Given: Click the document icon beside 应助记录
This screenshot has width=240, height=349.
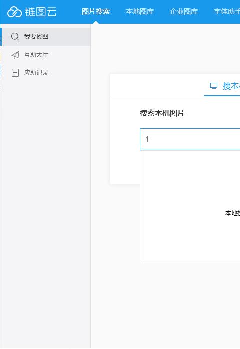Looking at the screenshot, I should tap(15, 73).
